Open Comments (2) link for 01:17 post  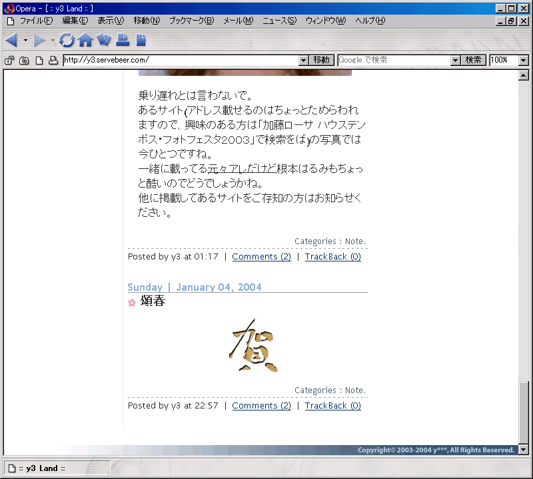pyautogui.click(x=261, y=257)
